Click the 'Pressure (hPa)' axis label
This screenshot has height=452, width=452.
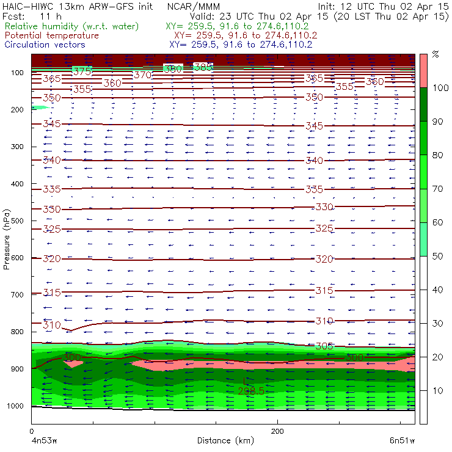pyautogui.click(x=7, y=239)
